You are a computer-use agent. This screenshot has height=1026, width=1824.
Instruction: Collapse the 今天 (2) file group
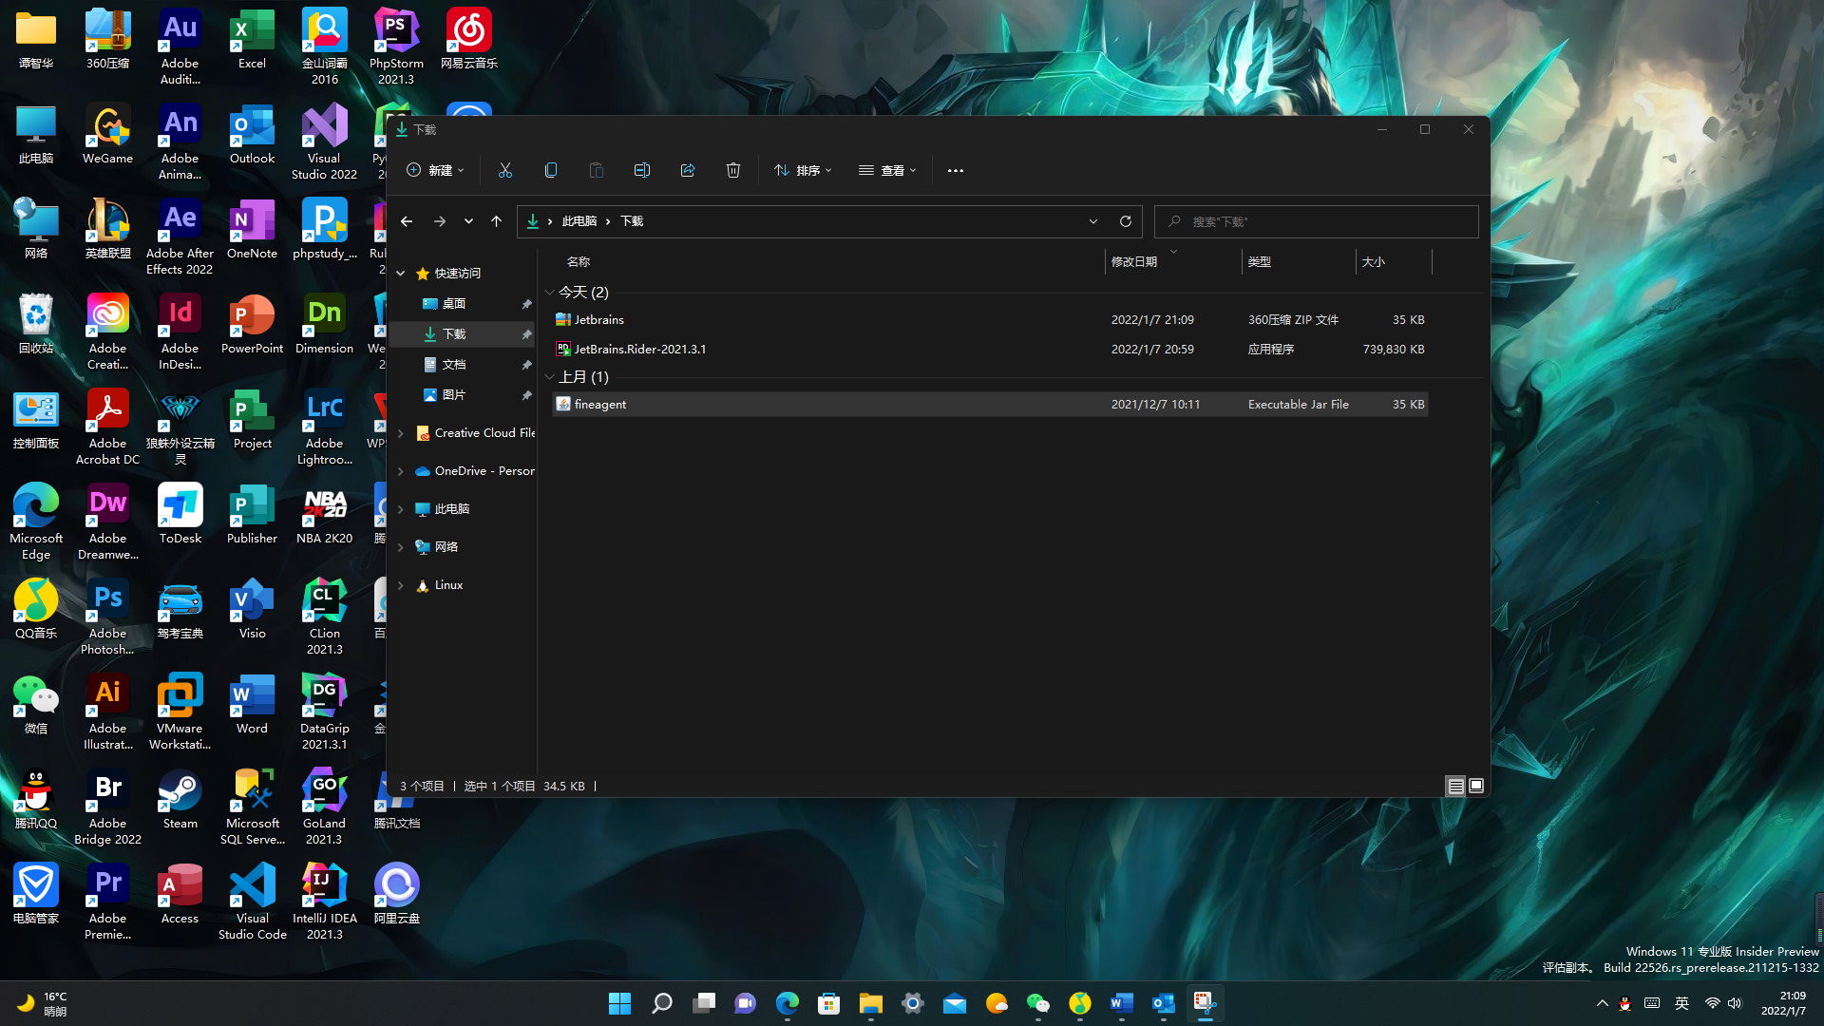pos(549,292)
